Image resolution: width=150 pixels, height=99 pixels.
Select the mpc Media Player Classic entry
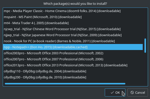[x=73, y=11]
